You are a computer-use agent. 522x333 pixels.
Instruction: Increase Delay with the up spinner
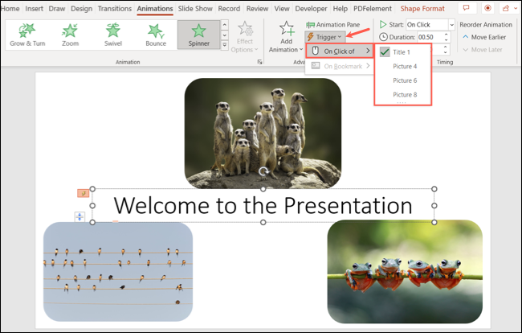(446, 47)
